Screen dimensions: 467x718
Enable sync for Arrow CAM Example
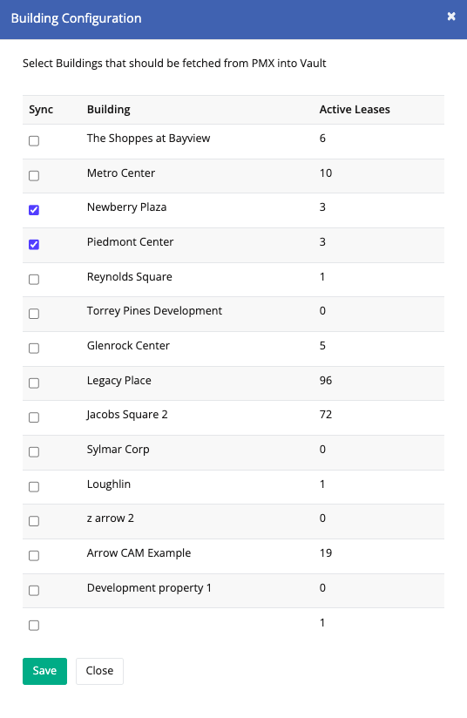coord(34,556)
